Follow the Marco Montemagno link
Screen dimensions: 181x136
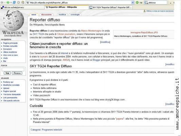click(91, 31)
